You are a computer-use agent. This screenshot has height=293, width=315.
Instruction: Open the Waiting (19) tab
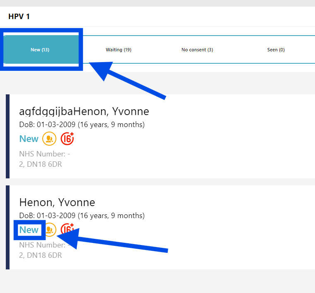[x=119, y=50]
